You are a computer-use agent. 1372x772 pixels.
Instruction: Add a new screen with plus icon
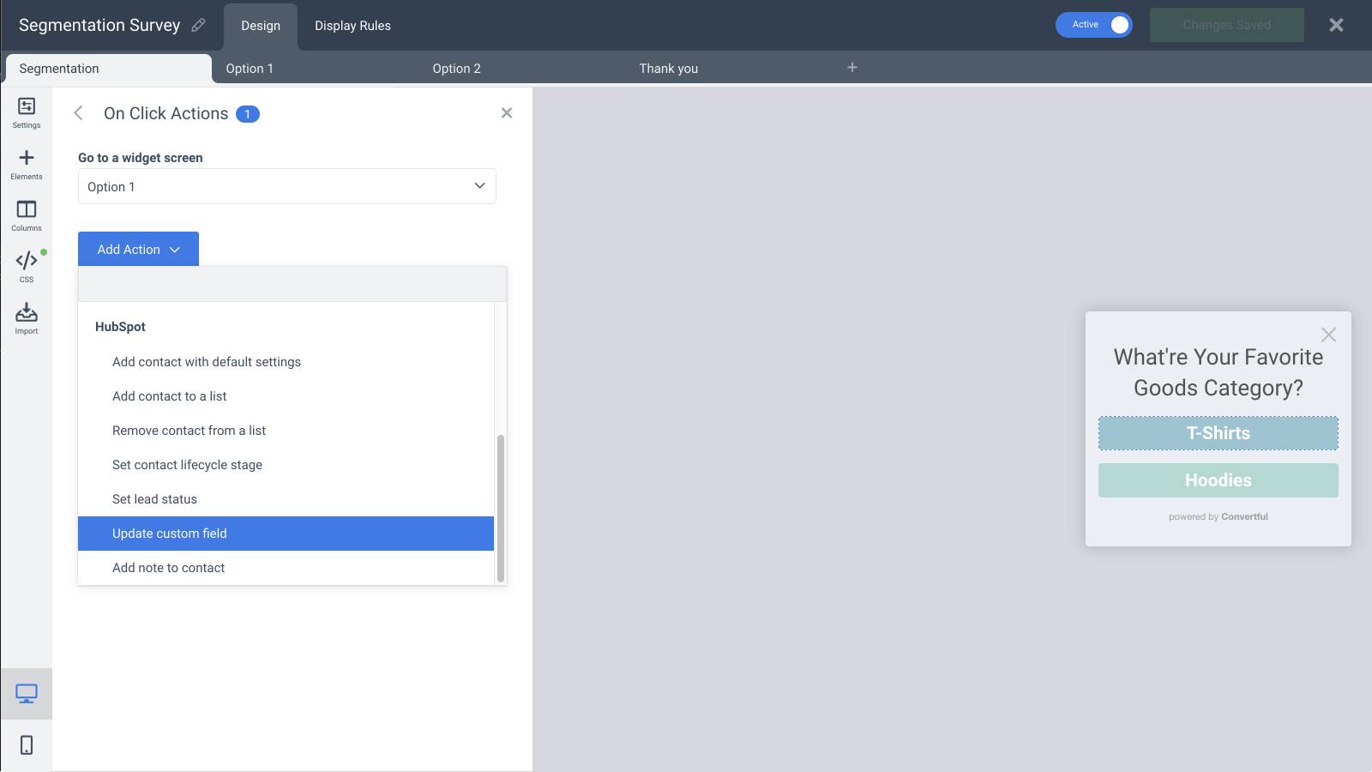[x=851, y=68]
